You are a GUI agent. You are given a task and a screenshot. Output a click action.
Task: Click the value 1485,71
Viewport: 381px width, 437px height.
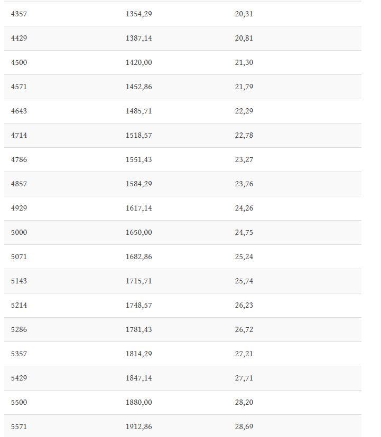coord(138,111)
